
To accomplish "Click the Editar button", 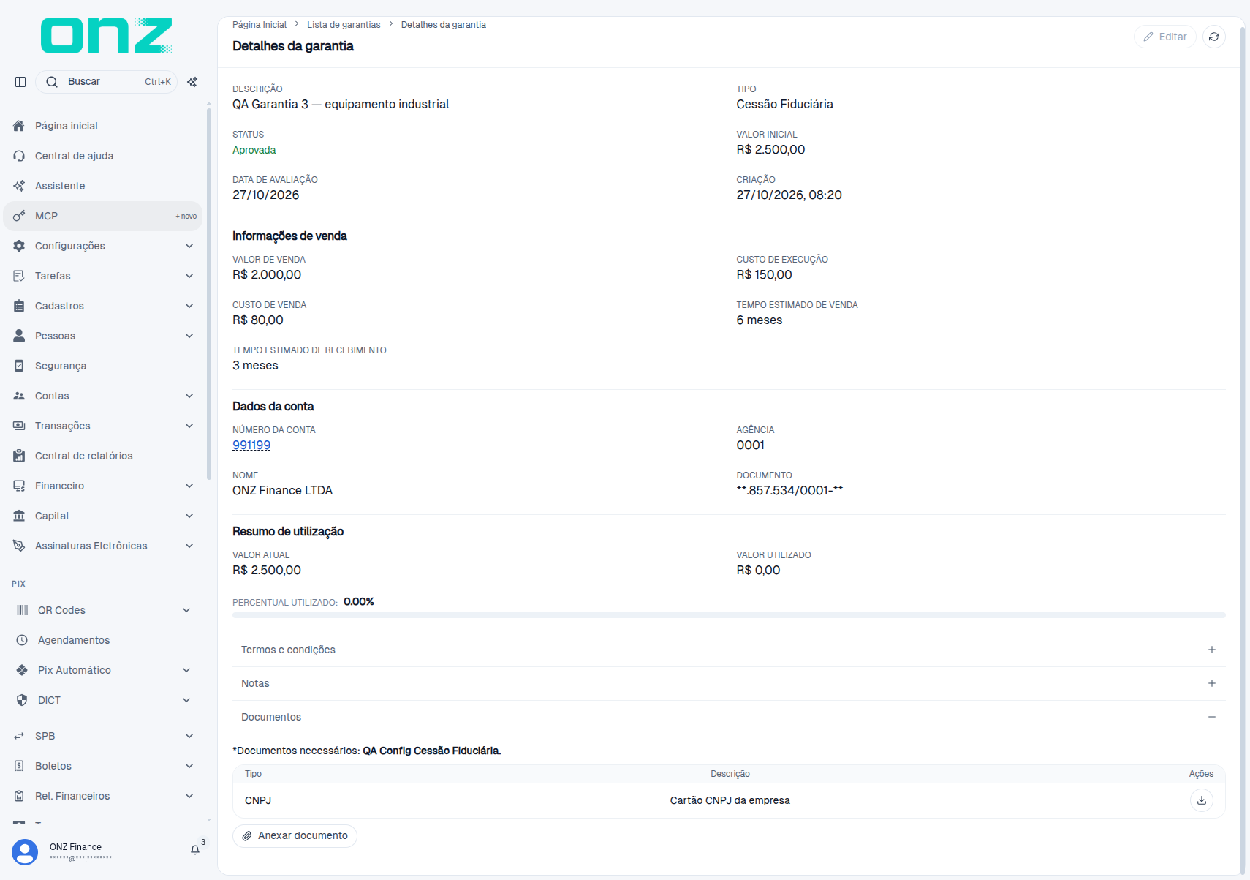I will (x=1164, y=37).
